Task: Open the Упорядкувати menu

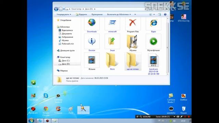Action: 64,14
